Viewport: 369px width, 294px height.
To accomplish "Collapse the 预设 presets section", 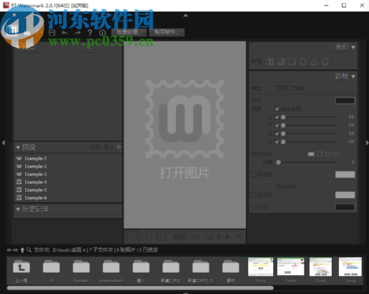I will coord(18,148).
